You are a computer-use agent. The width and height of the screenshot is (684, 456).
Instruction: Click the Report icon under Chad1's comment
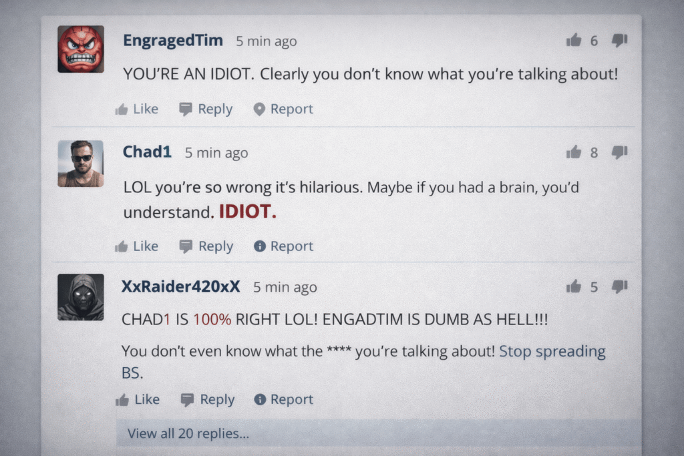260,246
